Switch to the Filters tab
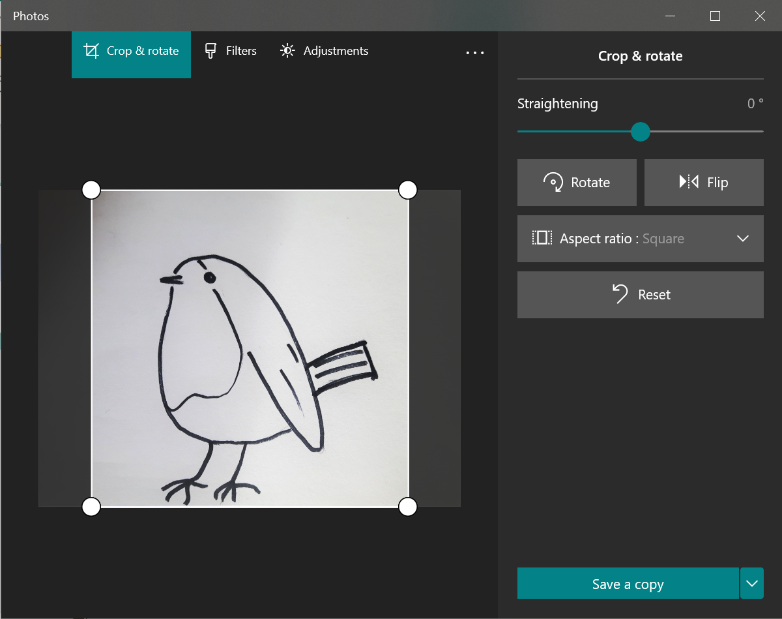Image resolution: width=782 pixels, height=619 pixels. [231, 51]
